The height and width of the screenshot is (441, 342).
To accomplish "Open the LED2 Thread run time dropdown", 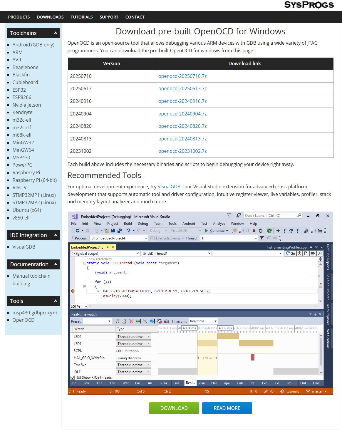I will [x=133, y=336].
